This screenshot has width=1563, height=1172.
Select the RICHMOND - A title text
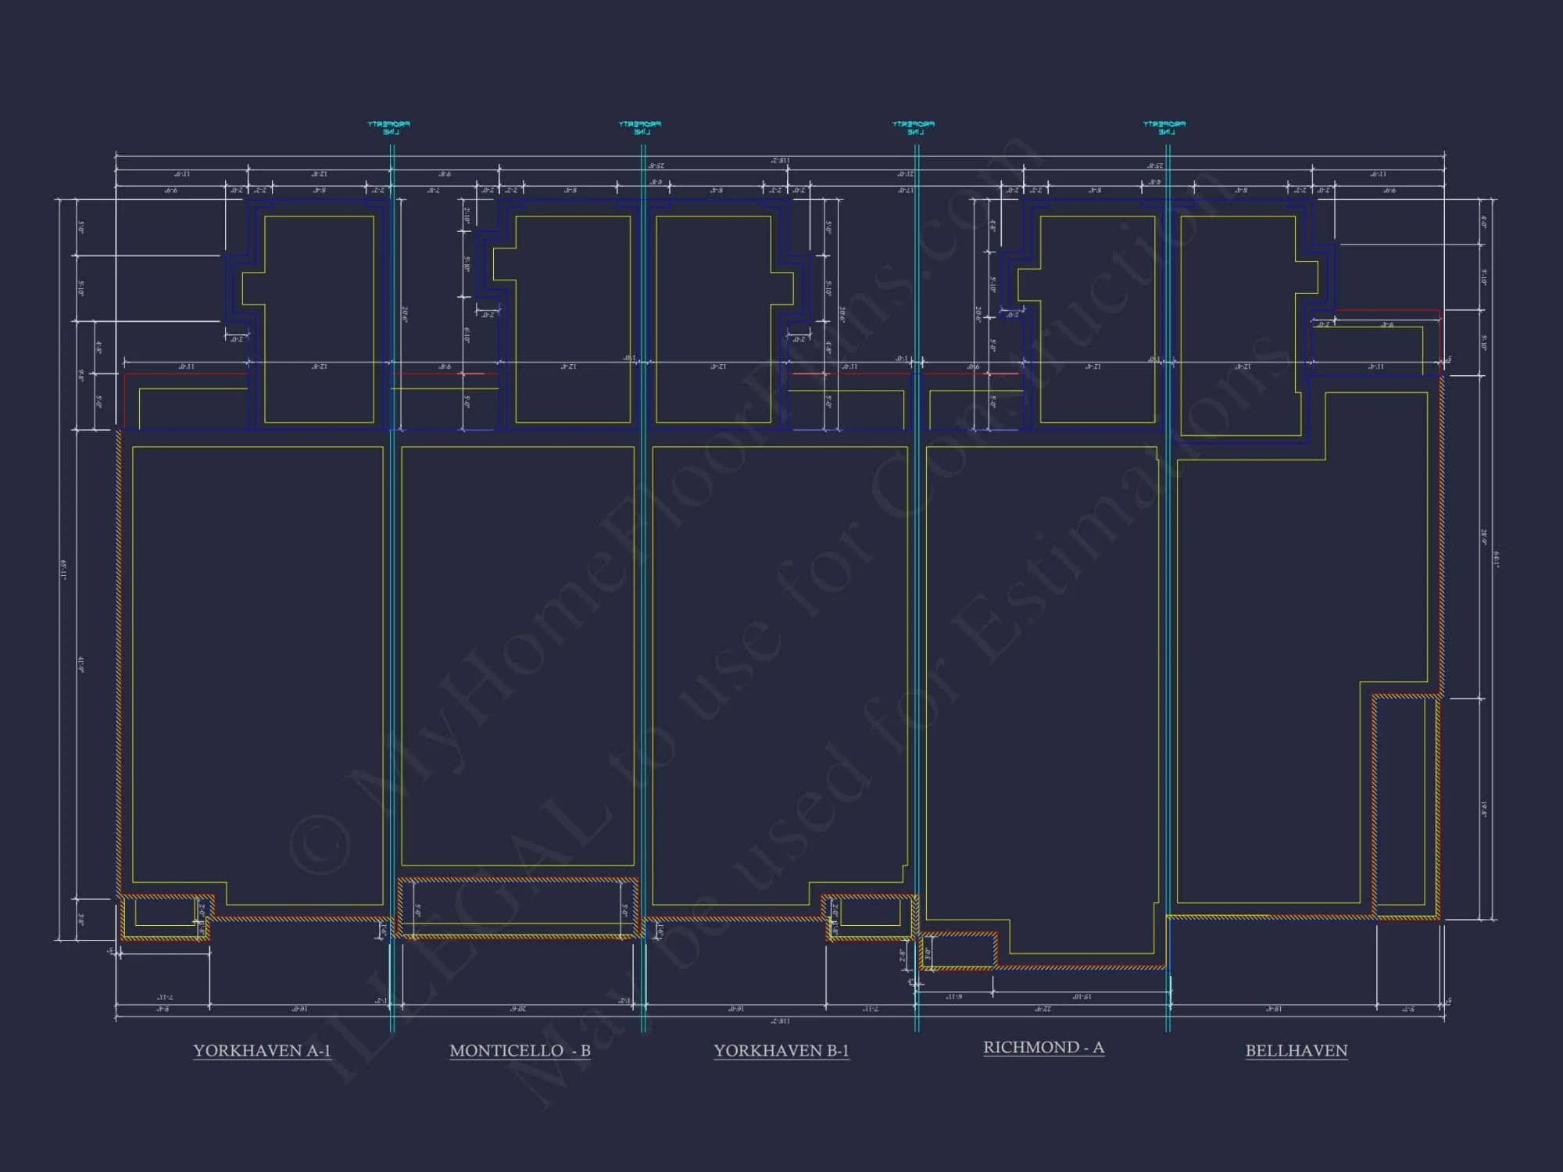1043,1047
